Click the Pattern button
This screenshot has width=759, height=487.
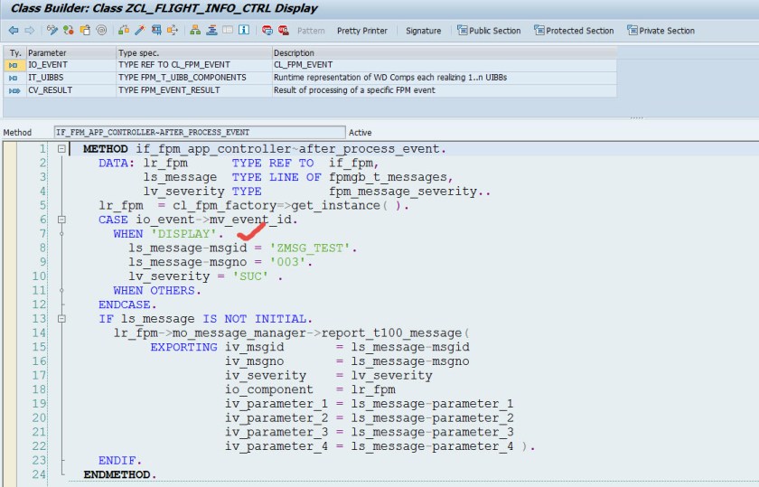tap(311, 31)
